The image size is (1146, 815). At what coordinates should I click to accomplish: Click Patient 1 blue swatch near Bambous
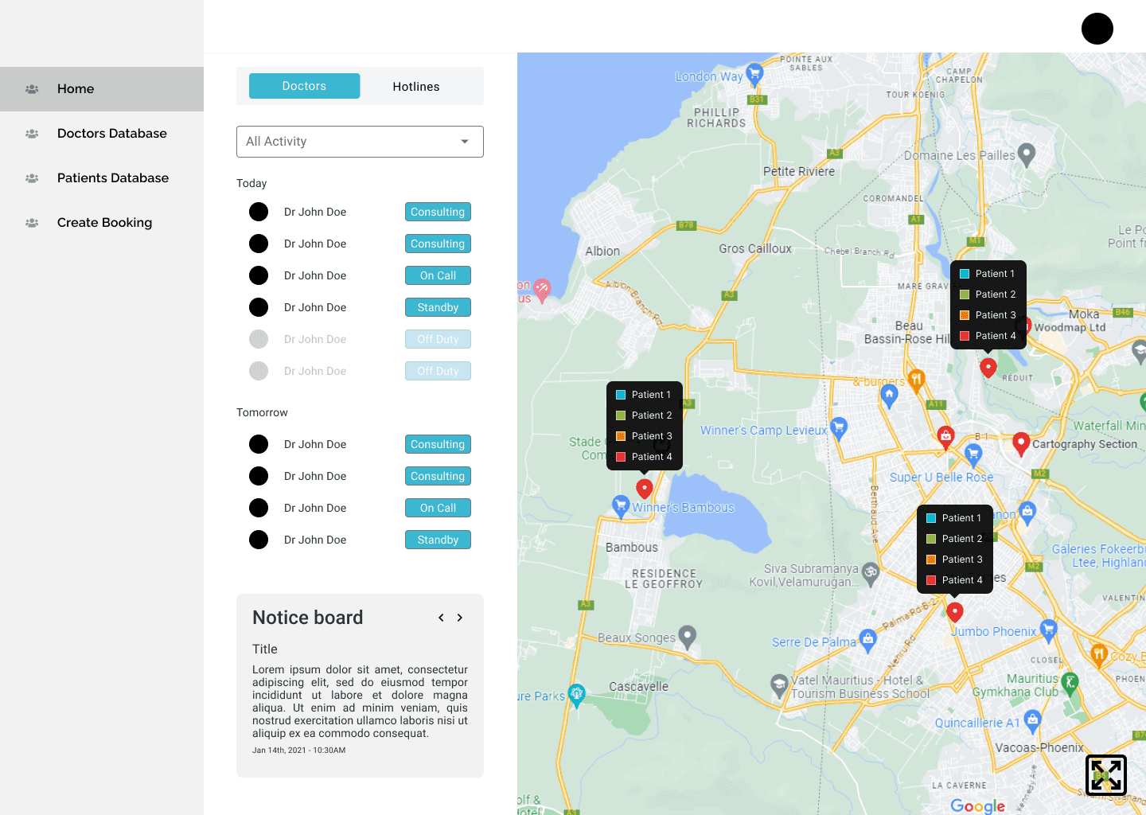click(621, 395)
